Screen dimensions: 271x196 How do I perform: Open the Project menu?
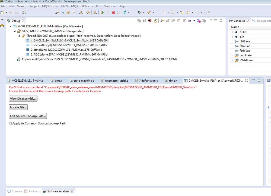(x=34, y=6)
